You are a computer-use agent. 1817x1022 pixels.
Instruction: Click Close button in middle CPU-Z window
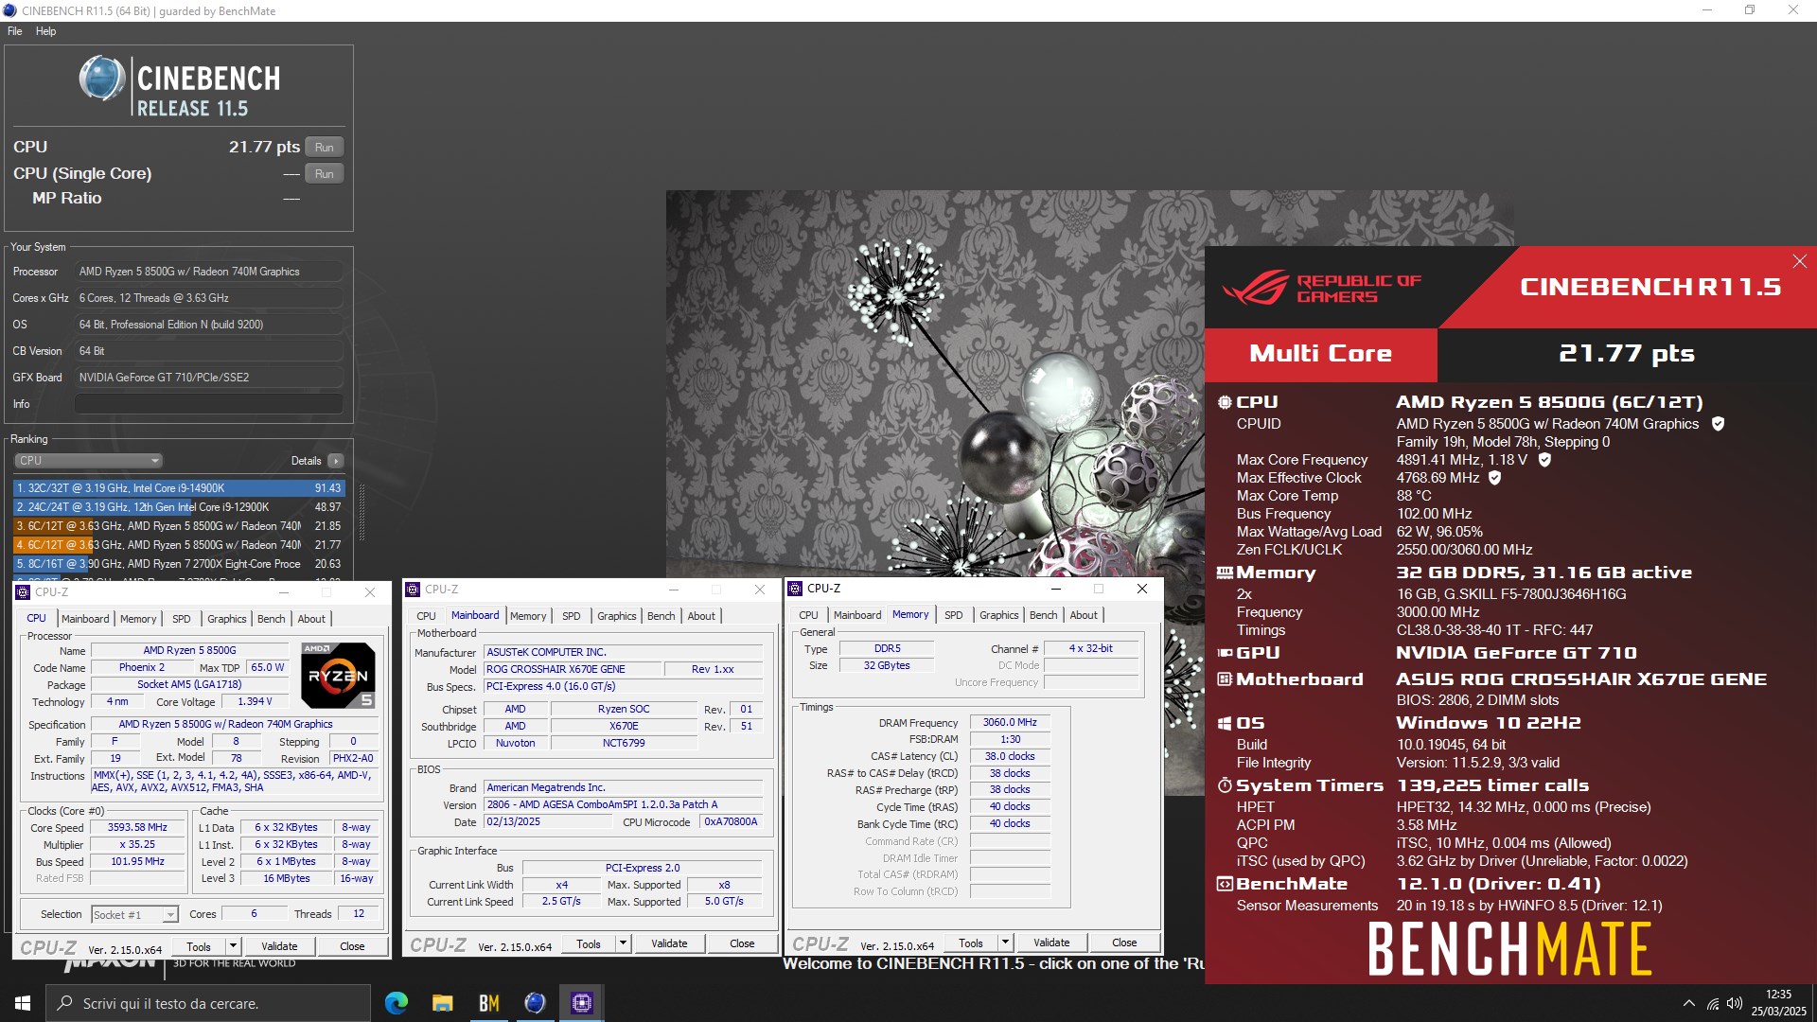742,943
